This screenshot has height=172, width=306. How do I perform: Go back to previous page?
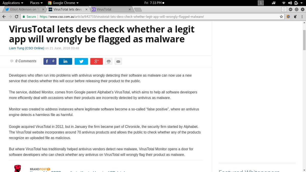click(x=4, y=17)
